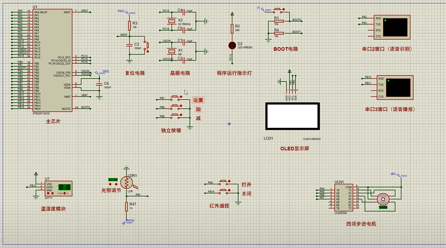Click the STM32F103C8 main chip U1

52,61
